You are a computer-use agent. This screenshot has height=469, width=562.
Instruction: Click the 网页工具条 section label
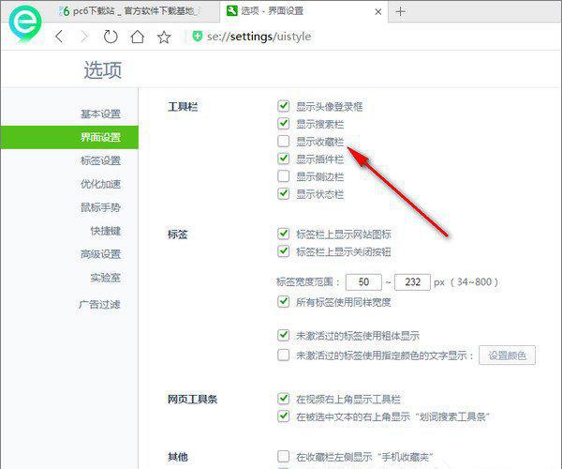coord(192,399)
